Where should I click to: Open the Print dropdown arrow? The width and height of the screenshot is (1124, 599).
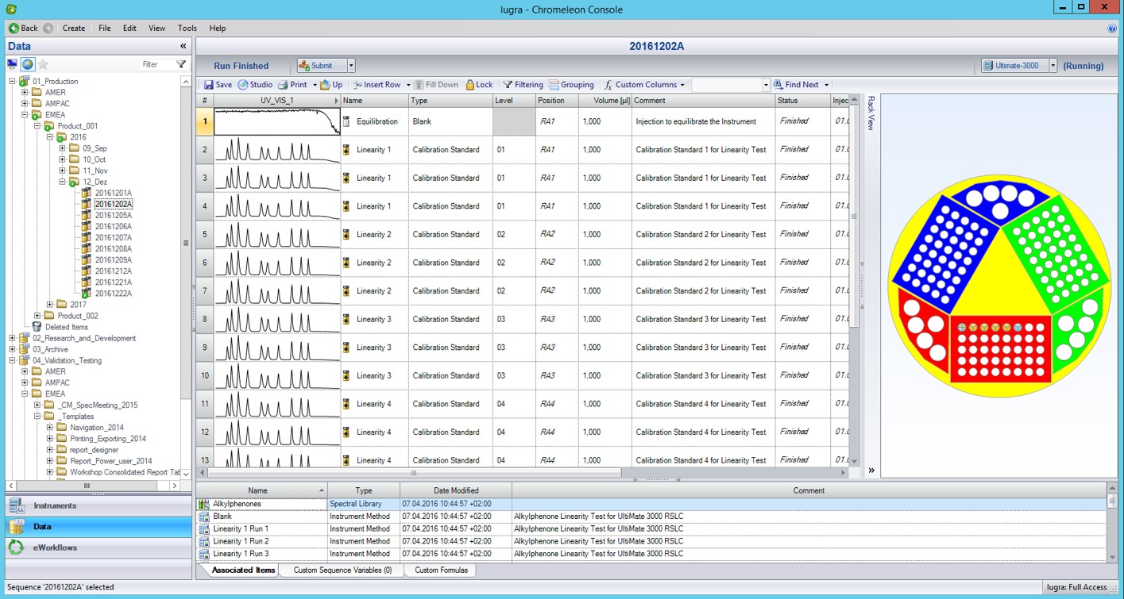point(314,85)
